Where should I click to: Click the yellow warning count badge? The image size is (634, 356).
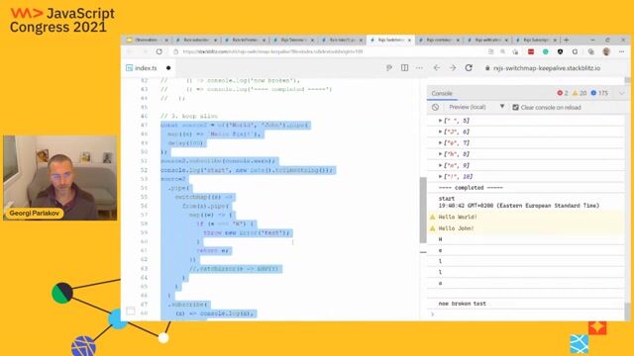pyautogui.click(x=580, y=93)
